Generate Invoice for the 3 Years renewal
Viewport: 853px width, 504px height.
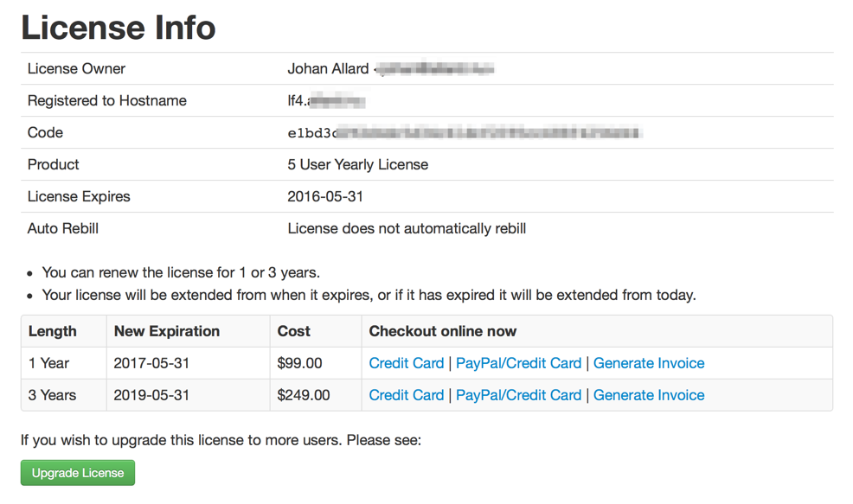pos(648,395)
